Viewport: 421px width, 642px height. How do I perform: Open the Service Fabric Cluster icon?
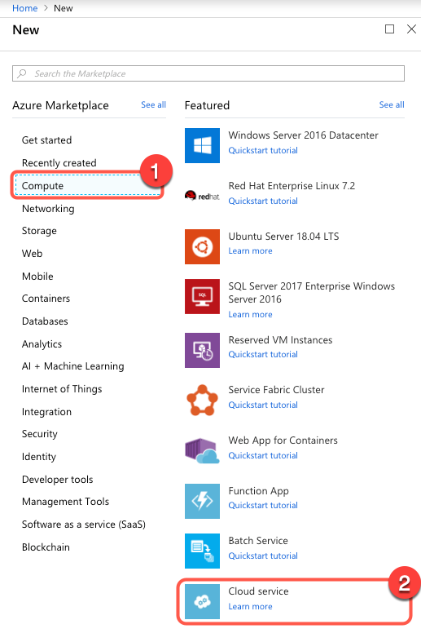202,401
